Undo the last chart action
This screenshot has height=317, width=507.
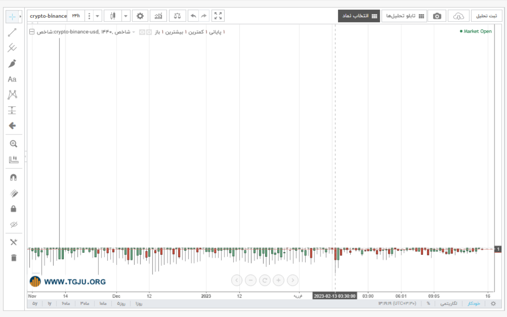click(x=193, y=16)
